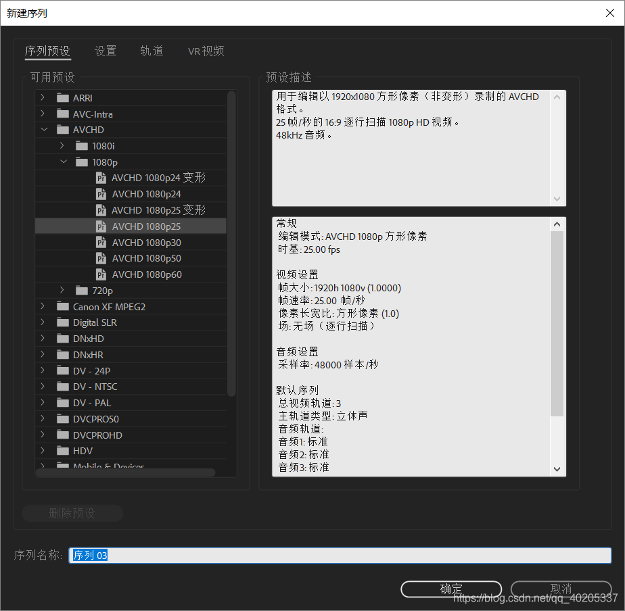This screenshot has width=625, height=611.
Task: Click the DVCPRO50 folder icon
Action: pos(63,419)
